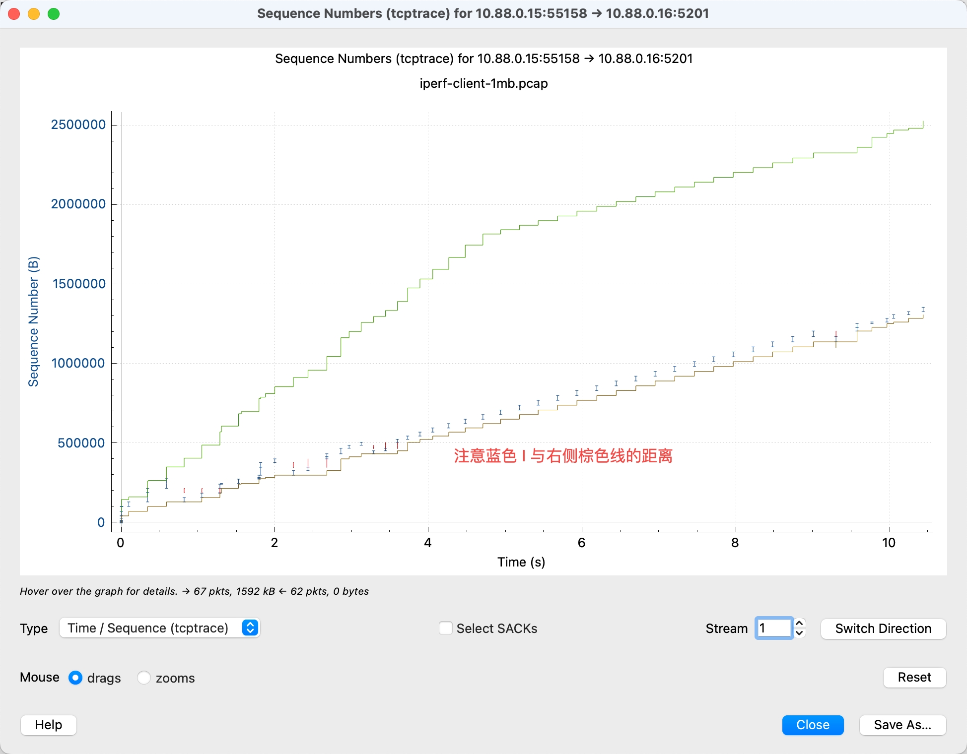Image resolution: width=967 pixels, height=754 pixels.
Task: Select the Mouse drags radio button
Action: click(x=75, y=678)
